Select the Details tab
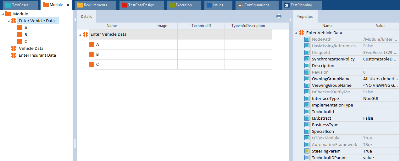 [86, 17]
